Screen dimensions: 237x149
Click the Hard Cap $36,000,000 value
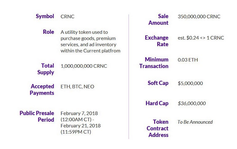coord(192,103)
